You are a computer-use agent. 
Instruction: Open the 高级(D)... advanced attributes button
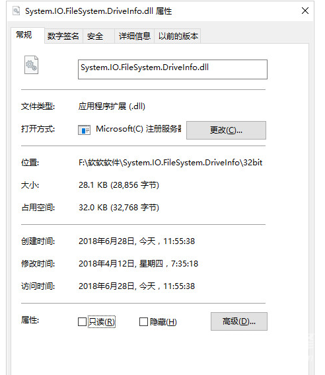238,321
